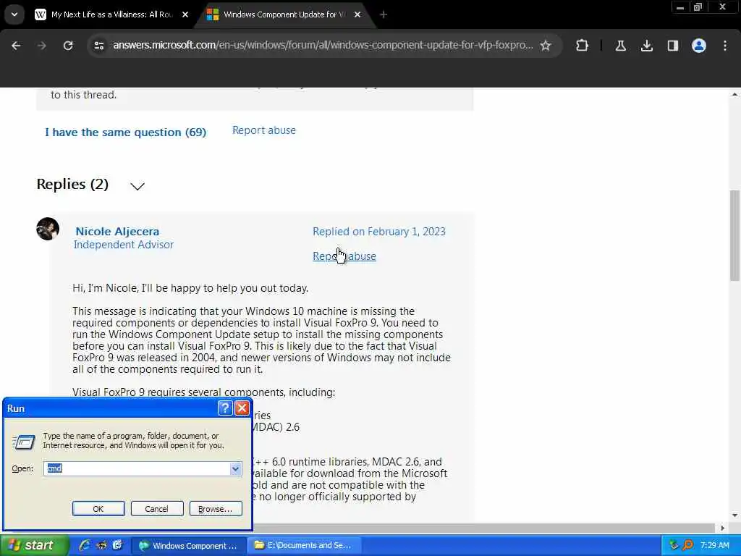
Task: Launch Internet Explorer from Quick Launch
Action: click(85, 545)
